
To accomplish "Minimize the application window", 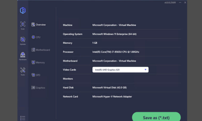I will [x=180, y=2].
